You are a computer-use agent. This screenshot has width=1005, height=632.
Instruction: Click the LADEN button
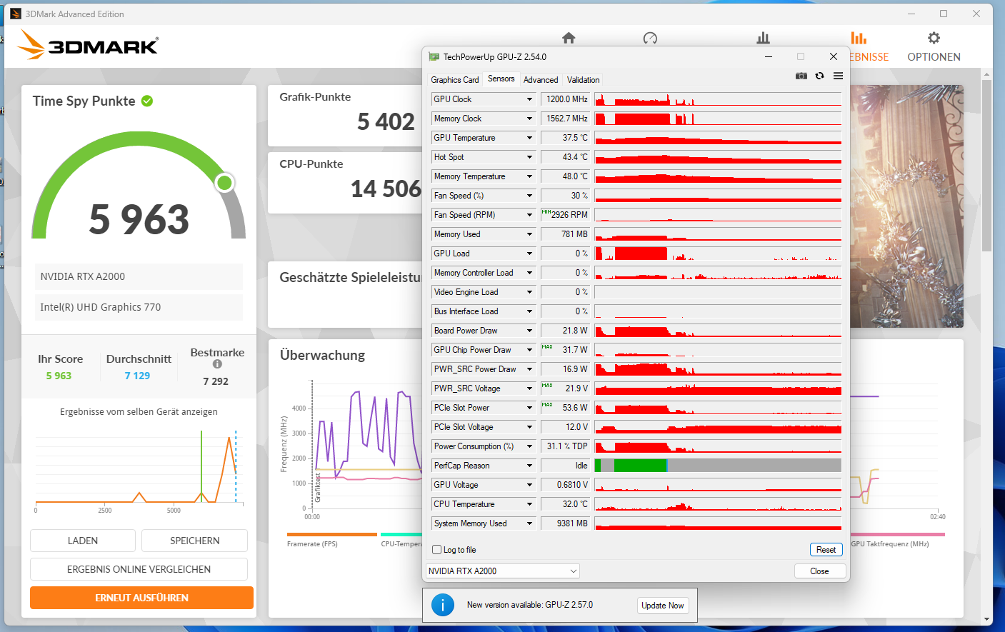pos(83,541)
